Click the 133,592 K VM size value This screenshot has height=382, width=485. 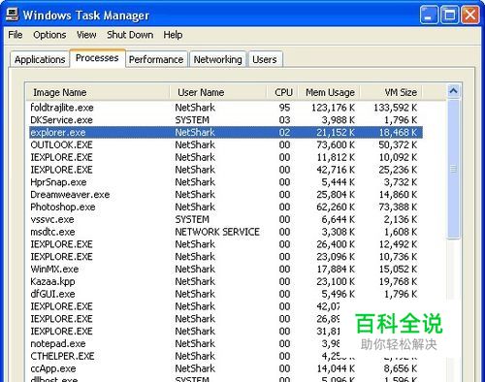pyautogui.click(x=396, y=108)
